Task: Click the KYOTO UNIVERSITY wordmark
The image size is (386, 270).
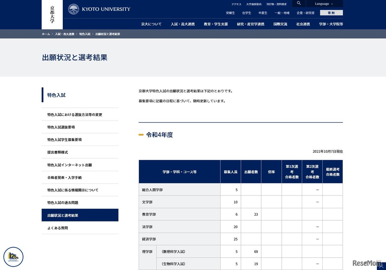Action: click(x=106, y=9)
